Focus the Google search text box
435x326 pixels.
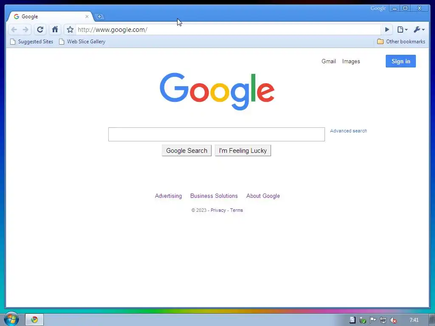click(216, 135)
